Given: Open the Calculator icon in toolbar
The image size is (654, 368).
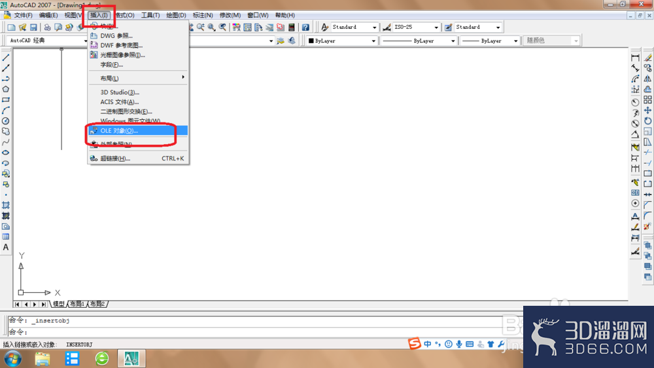Looking at the screenshot, I should pos(292,27).
